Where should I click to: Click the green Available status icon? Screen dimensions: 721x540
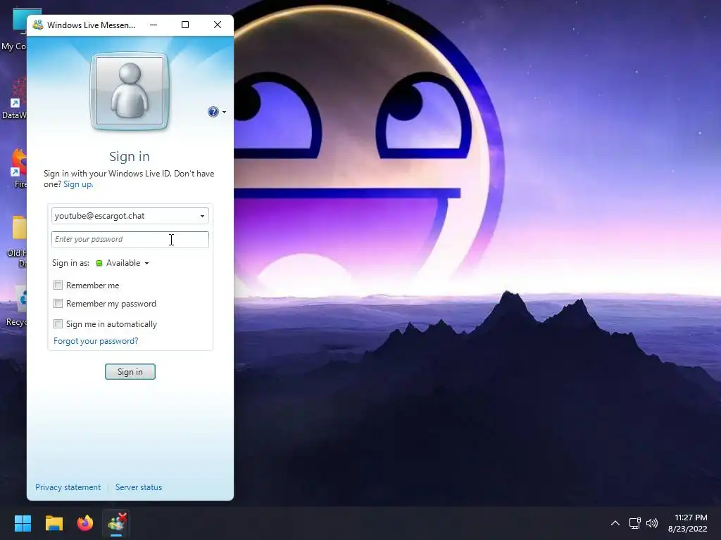pos(99,263)
